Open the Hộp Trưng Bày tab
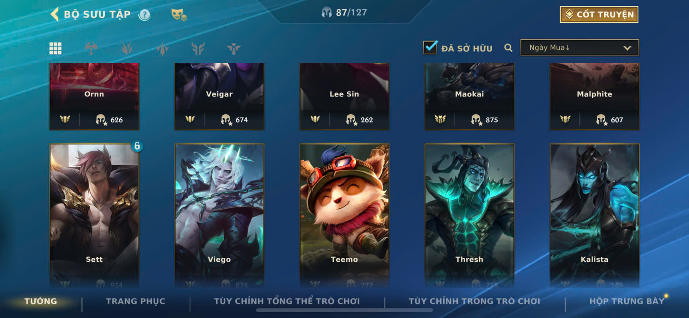 coord(626,301)
